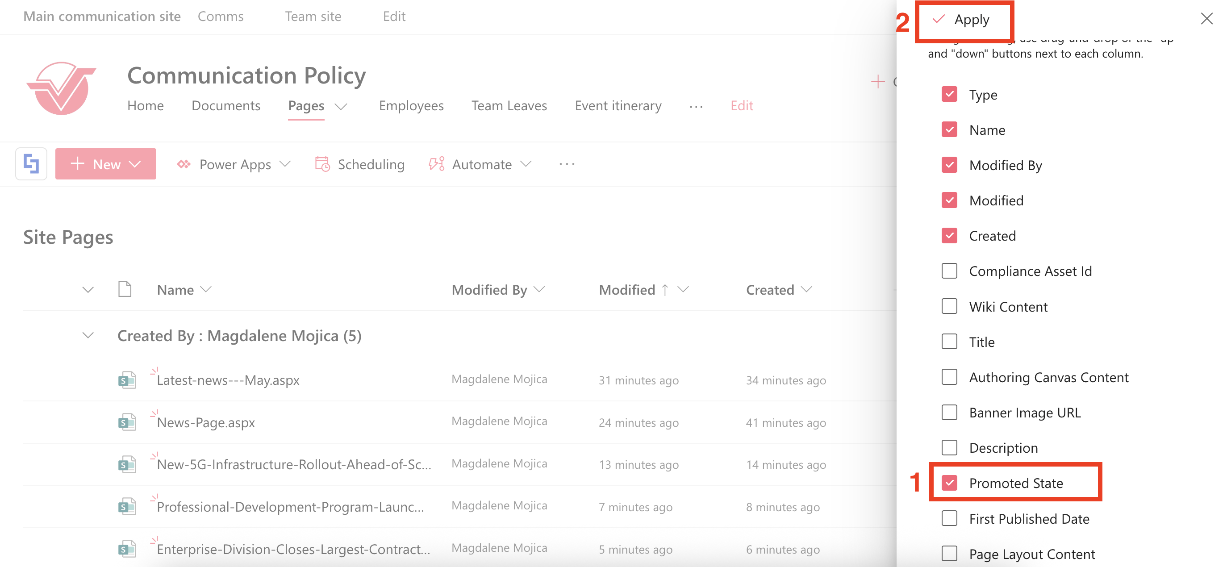Viewport: 1227px width, 567px height.
Task: Open the Modified By column dropdown
Action: 540,289
